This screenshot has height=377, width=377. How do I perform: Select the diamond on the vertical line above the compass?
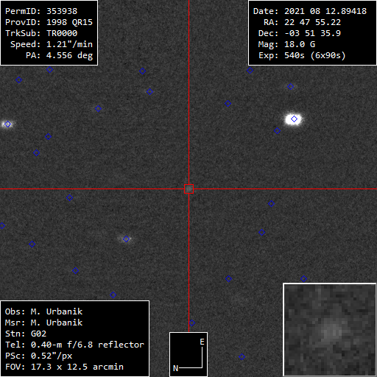(191, 323)
